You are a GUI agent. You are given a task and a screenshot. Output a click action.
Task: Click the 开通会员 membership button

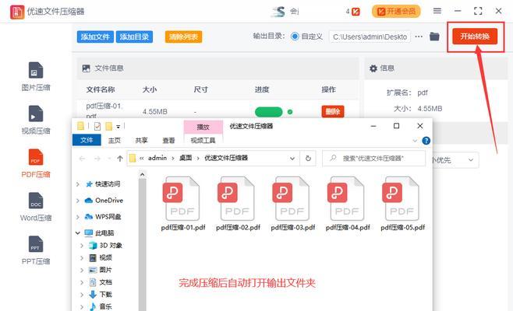coord(396,12)
